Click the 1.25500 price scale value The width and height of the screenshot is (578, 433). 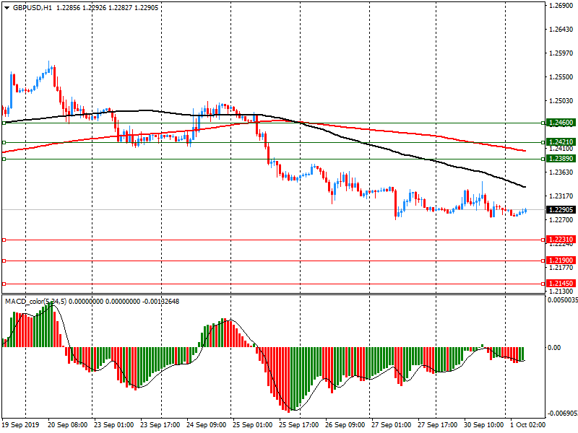[x=561, y=77]
